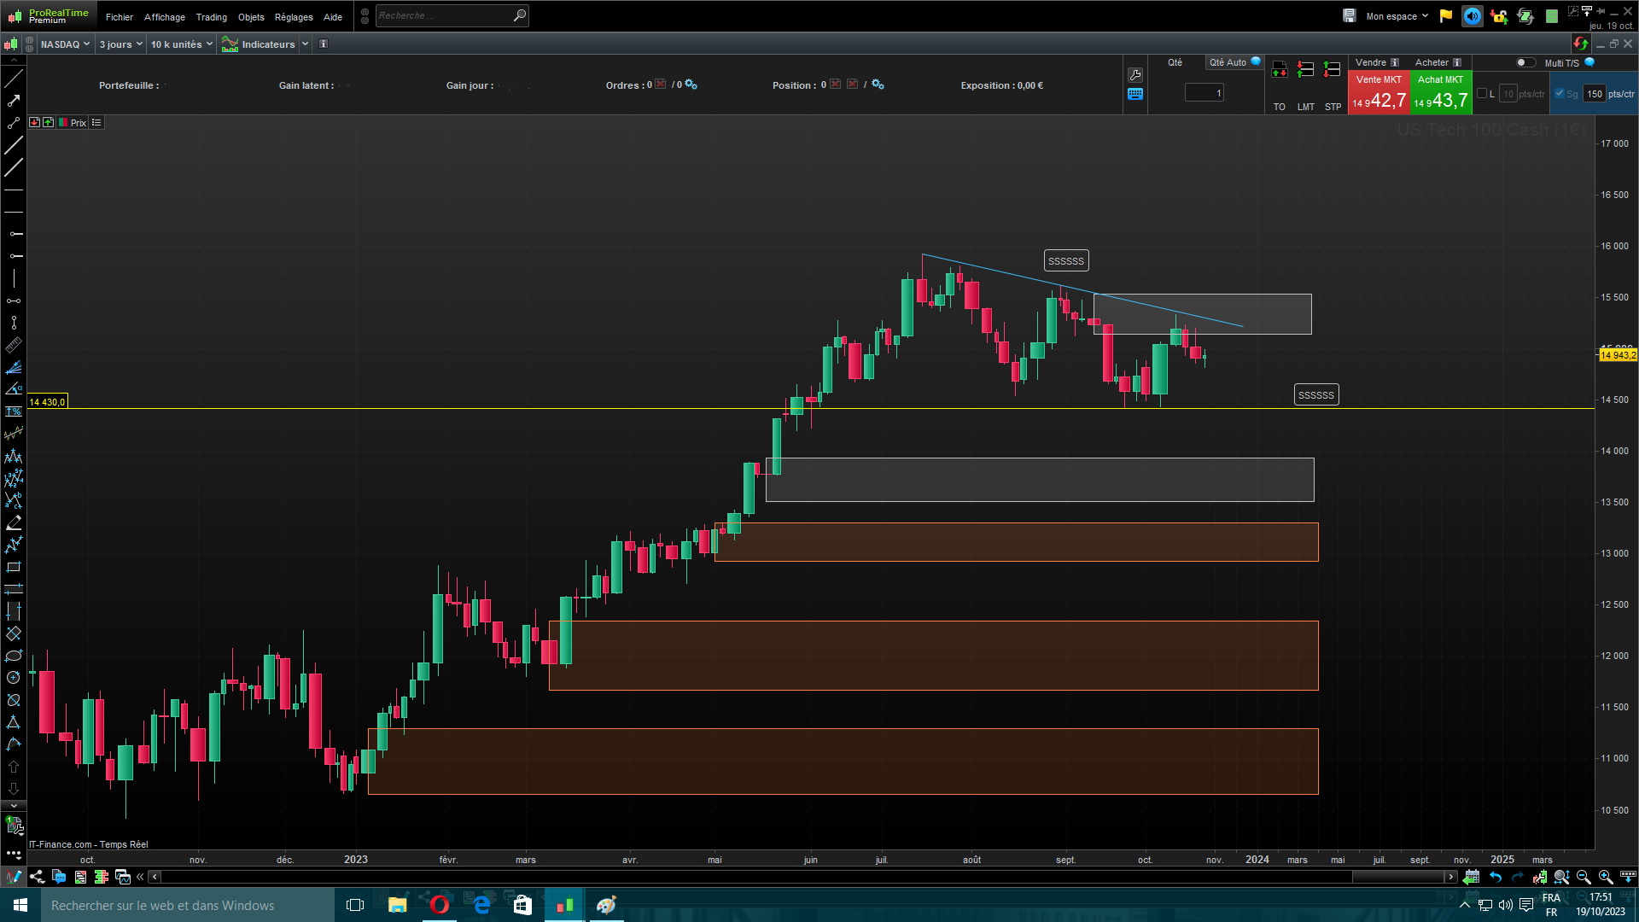The height and width of the screenshot is (922, 1639).
Task: Toggle the Multi T/S switch
Action: pyautogui.click(x=1525, y=62)
